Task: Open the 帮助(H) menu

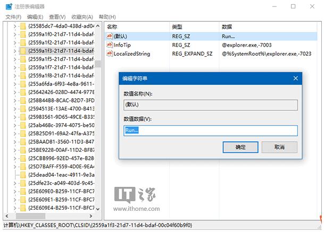Action: tap(107, 17)
